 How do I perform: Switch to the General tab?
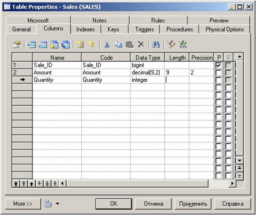click(22, 29)
